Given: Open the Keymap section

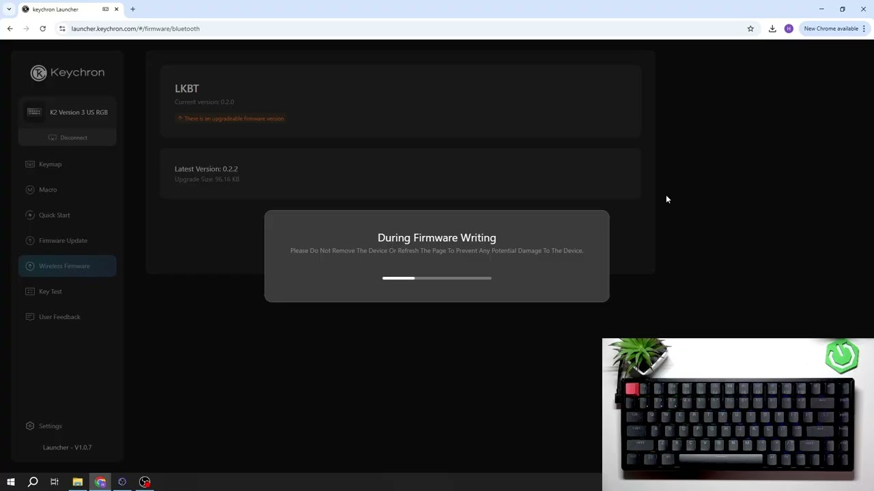Looking at the screenshot, I should coord(68,164).
